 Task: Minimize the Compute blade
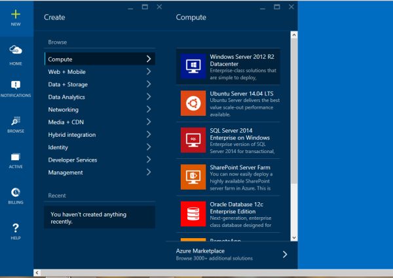point(263,7)
